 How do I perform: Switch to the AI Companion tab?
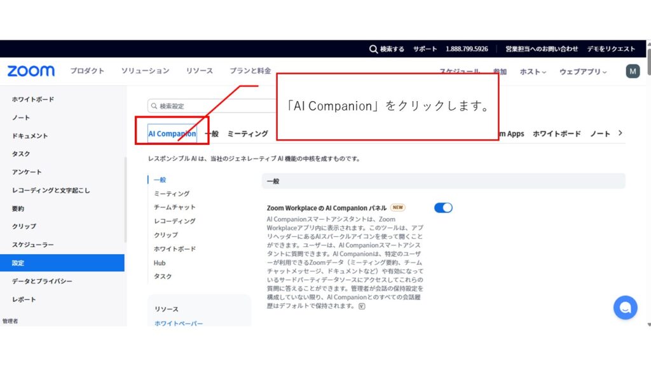172,134
